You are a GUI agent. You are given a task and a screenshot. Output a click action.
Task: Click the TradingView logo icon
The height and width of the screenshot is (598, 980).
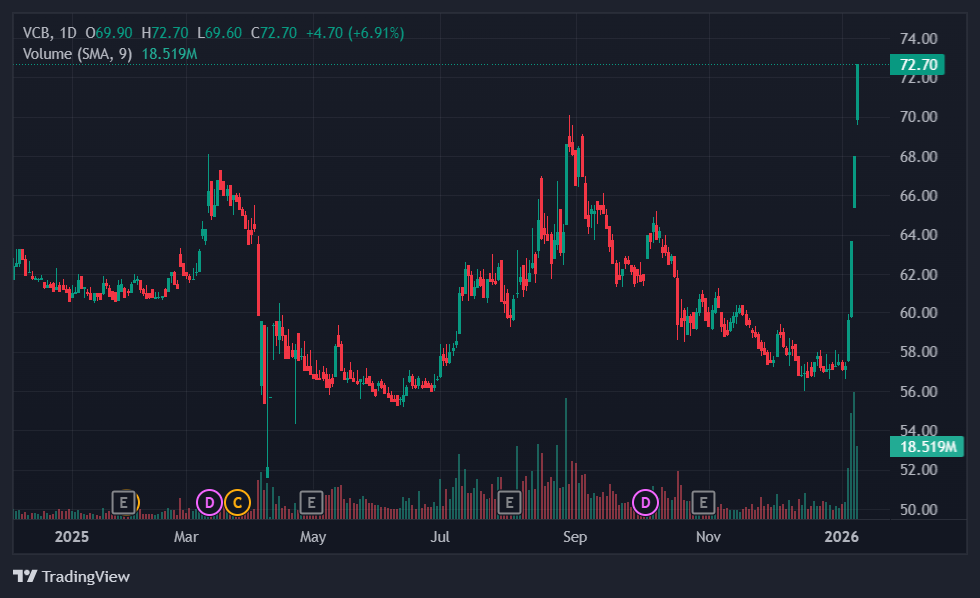point(25,576)
